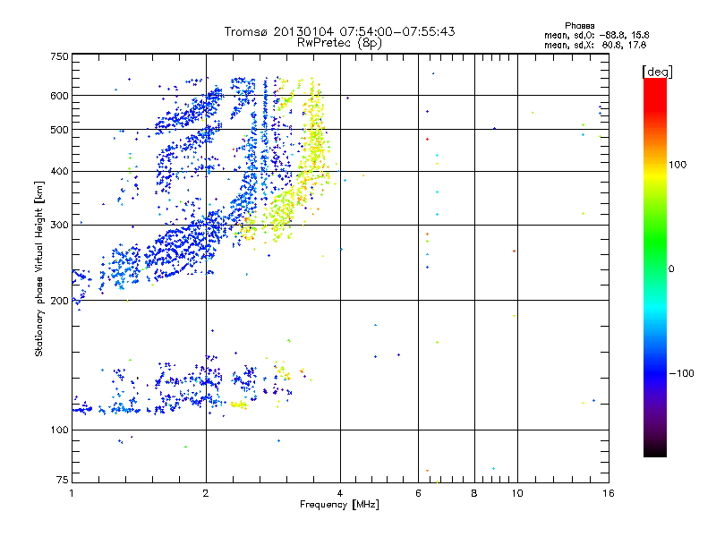Click y-axis tick label '200'
Screen dimensions: 716x537
pyautogui.click(x=59, y=301)
